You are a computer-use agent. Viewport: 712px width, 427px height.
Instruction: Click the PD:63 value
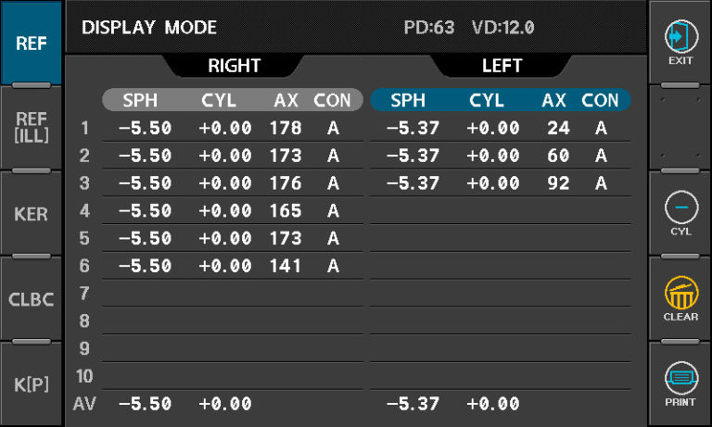point(428,28)
